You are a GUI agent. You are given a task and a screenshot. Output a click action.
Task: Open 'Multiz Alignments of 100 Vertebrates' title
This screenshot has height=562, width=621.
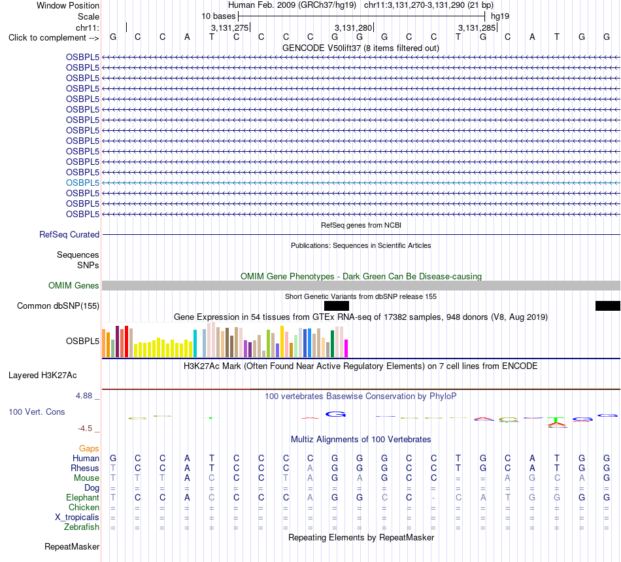(x=361, y=439)
